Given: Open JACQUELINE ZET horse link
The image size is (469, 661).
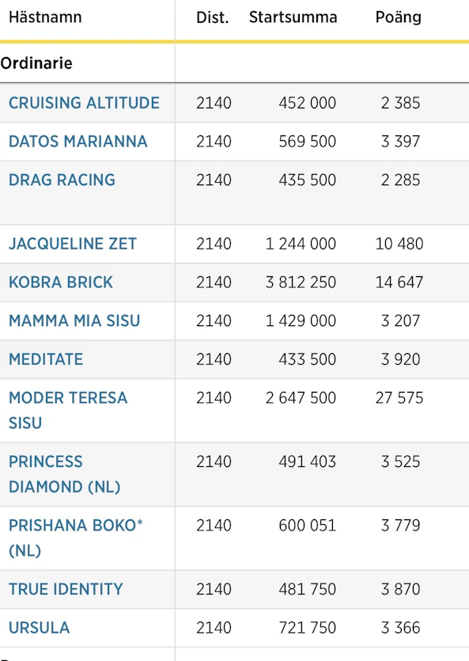Looking at the screenshot, I should [x=73, y=244].
